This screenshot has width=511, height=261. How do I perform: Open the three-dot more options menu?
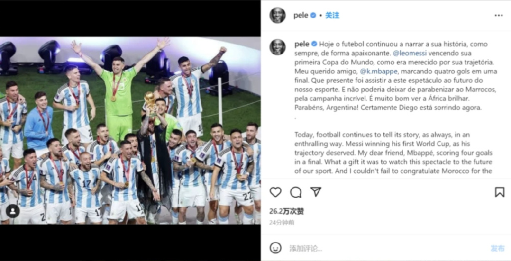click(x=499, y=15)
